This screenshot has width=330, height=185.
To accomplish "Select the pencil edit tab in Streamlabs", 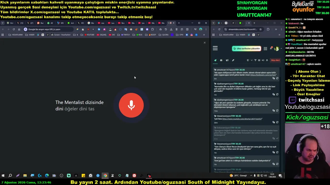I will pos(233,60).
